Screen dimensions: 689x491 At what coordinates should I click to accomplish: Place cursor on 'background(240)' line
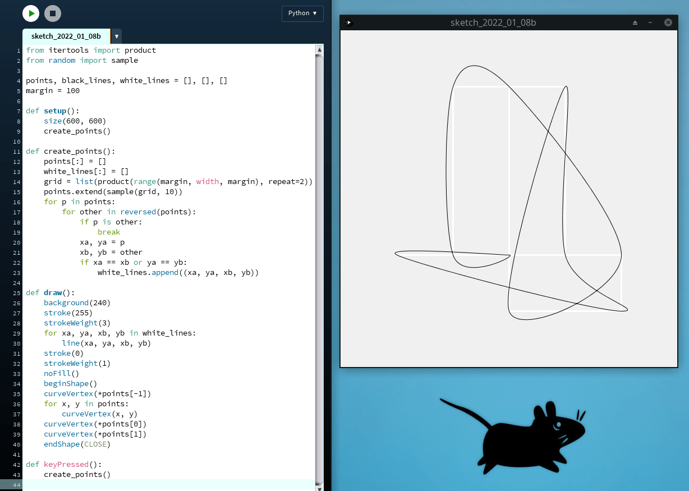click(x=77, y=303)
